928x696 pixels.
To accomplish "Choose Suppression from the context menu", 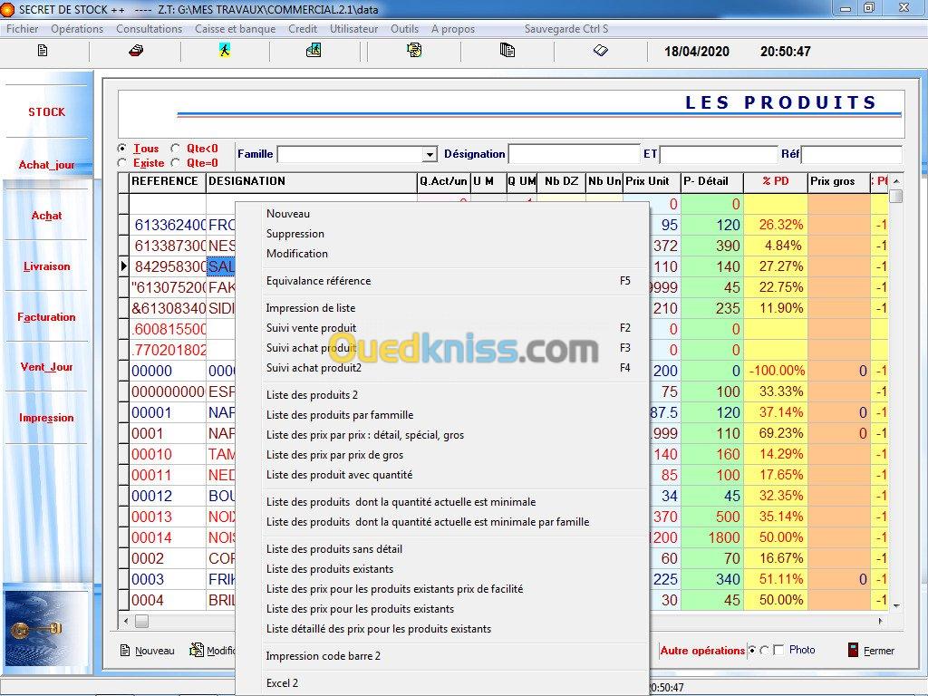I will point(295,234).
